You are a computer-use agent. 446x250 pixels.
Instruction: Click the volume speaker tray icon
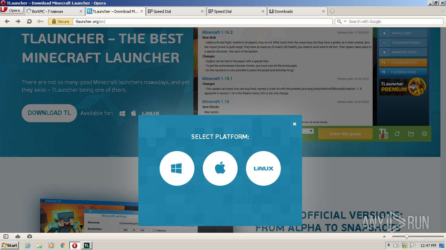click(x=397, y=245)
